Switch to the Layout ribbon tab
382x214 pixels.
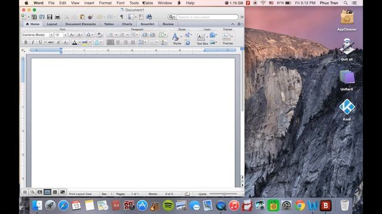pyautogui.click(x=52, y=24)
